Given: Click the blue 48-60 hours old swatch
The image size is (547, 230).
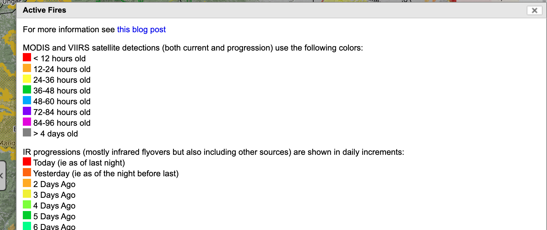Looking at the screenshot, I should tap(27, 100).
